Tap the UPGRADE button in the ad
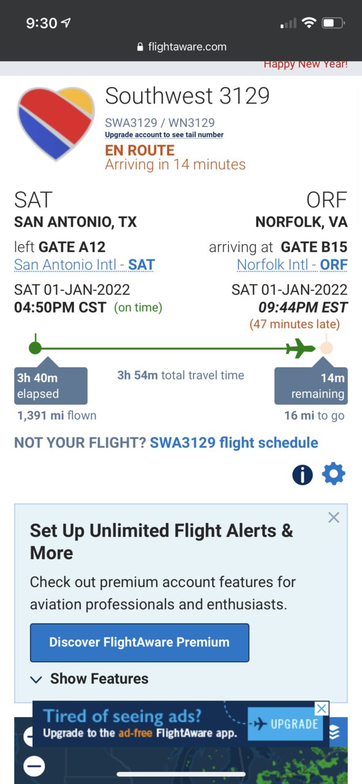 287,724
